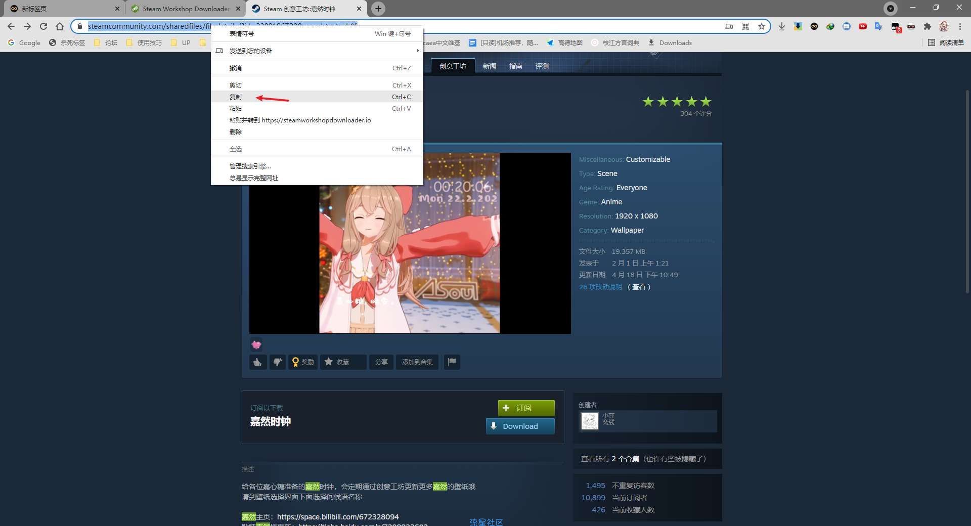971x526 pixels.
Task: Click the 查看 change notes link
Action: (639, 287)
